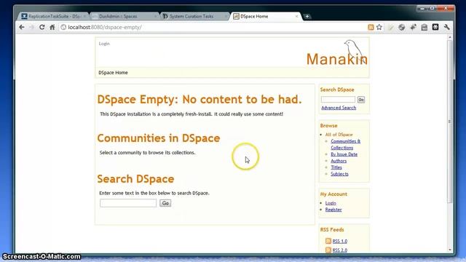Viewport: 466px width, 262px height.
Task: Click the DSpace Home breadcrumb
Action: (113, 73)
